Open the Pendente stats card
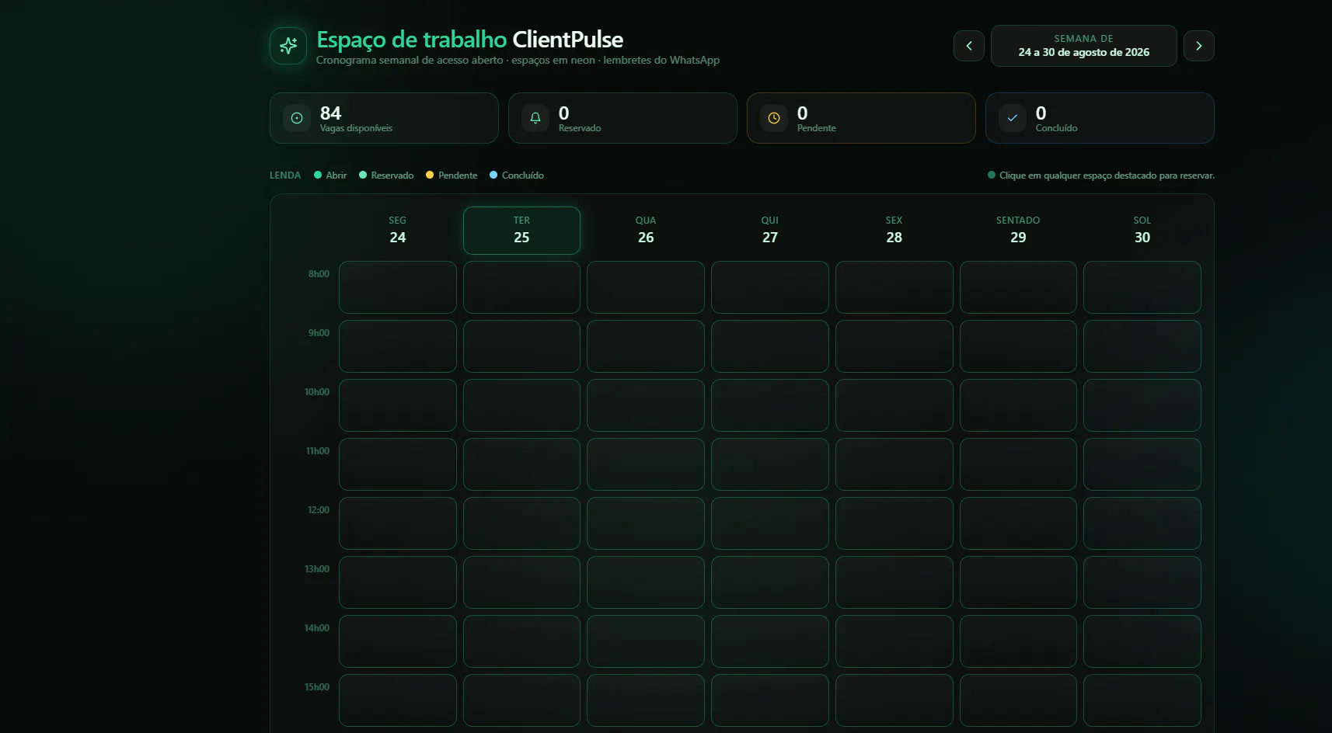This screenshot has width=1332, height=733. point(861,118)
